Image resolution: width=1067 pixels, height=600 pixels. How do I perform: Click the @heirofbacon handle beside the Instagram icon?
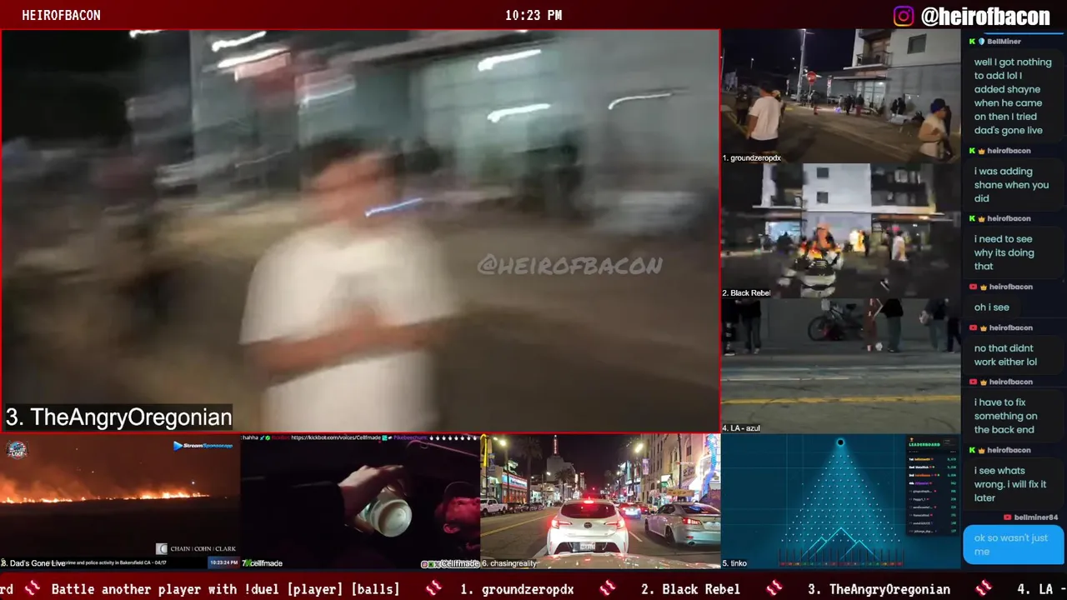(x=985, y=16)
